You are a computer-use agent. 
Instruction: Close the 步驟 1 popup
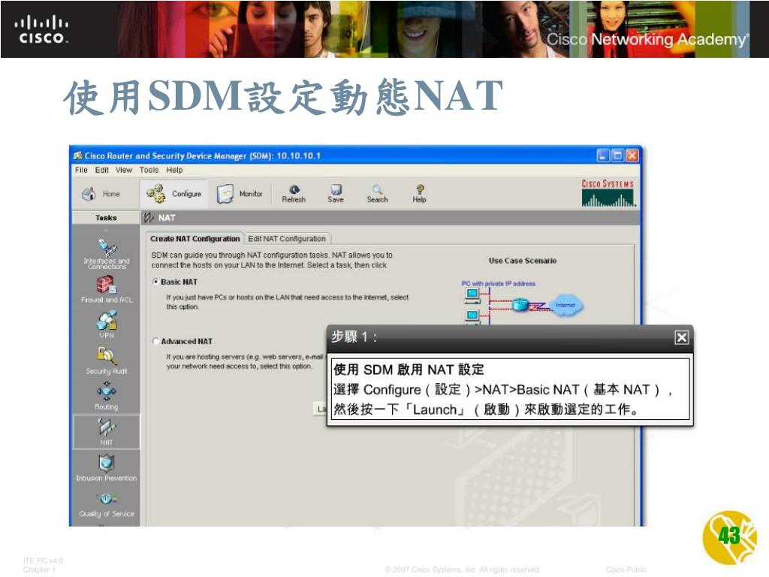click(x=681, y=337)
